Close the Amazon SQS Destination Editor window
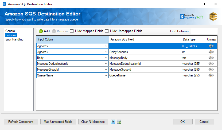The height and width of the screenshot is (130, 222). point(216,4)
